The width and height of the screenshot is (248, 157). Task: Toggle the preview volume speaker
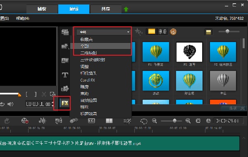point(11,104)
